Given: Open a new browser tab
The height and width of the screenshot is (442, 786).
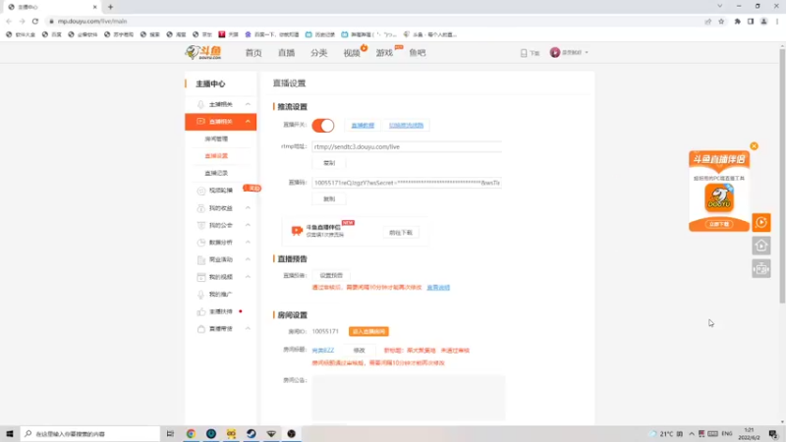Looking at the screenshot, I should pos(110,7).
